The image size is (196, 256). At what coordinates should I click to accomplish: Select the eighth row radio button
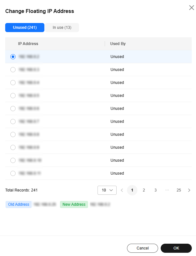pyautogui.click(x=13, y=147)
